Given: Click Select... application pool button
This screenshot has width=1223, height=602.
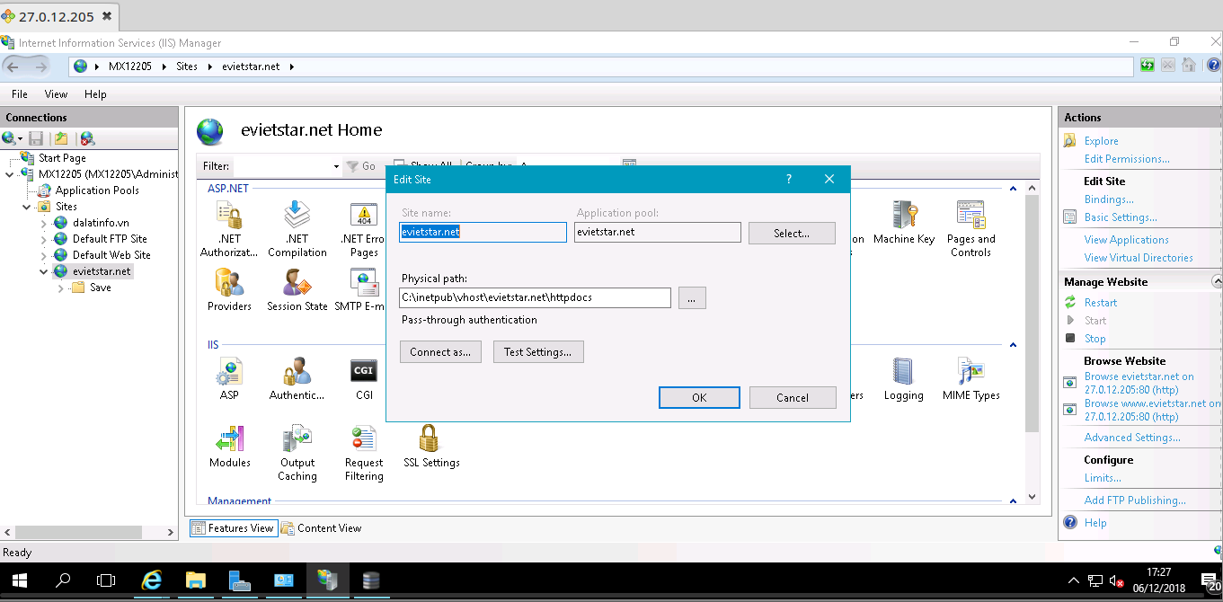Looking at the screenshot, I should (x=792, y=234).
